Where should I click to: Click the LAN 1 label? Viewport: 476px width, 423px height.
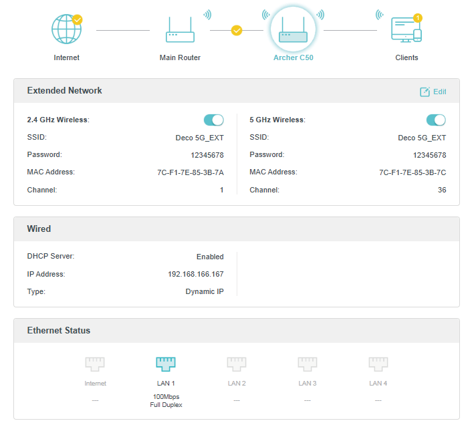tap(166, 384)
